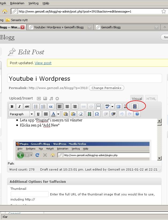Insert embedded media (green film icon)
This screenshot has height=220, width=168.
(89, 114)
